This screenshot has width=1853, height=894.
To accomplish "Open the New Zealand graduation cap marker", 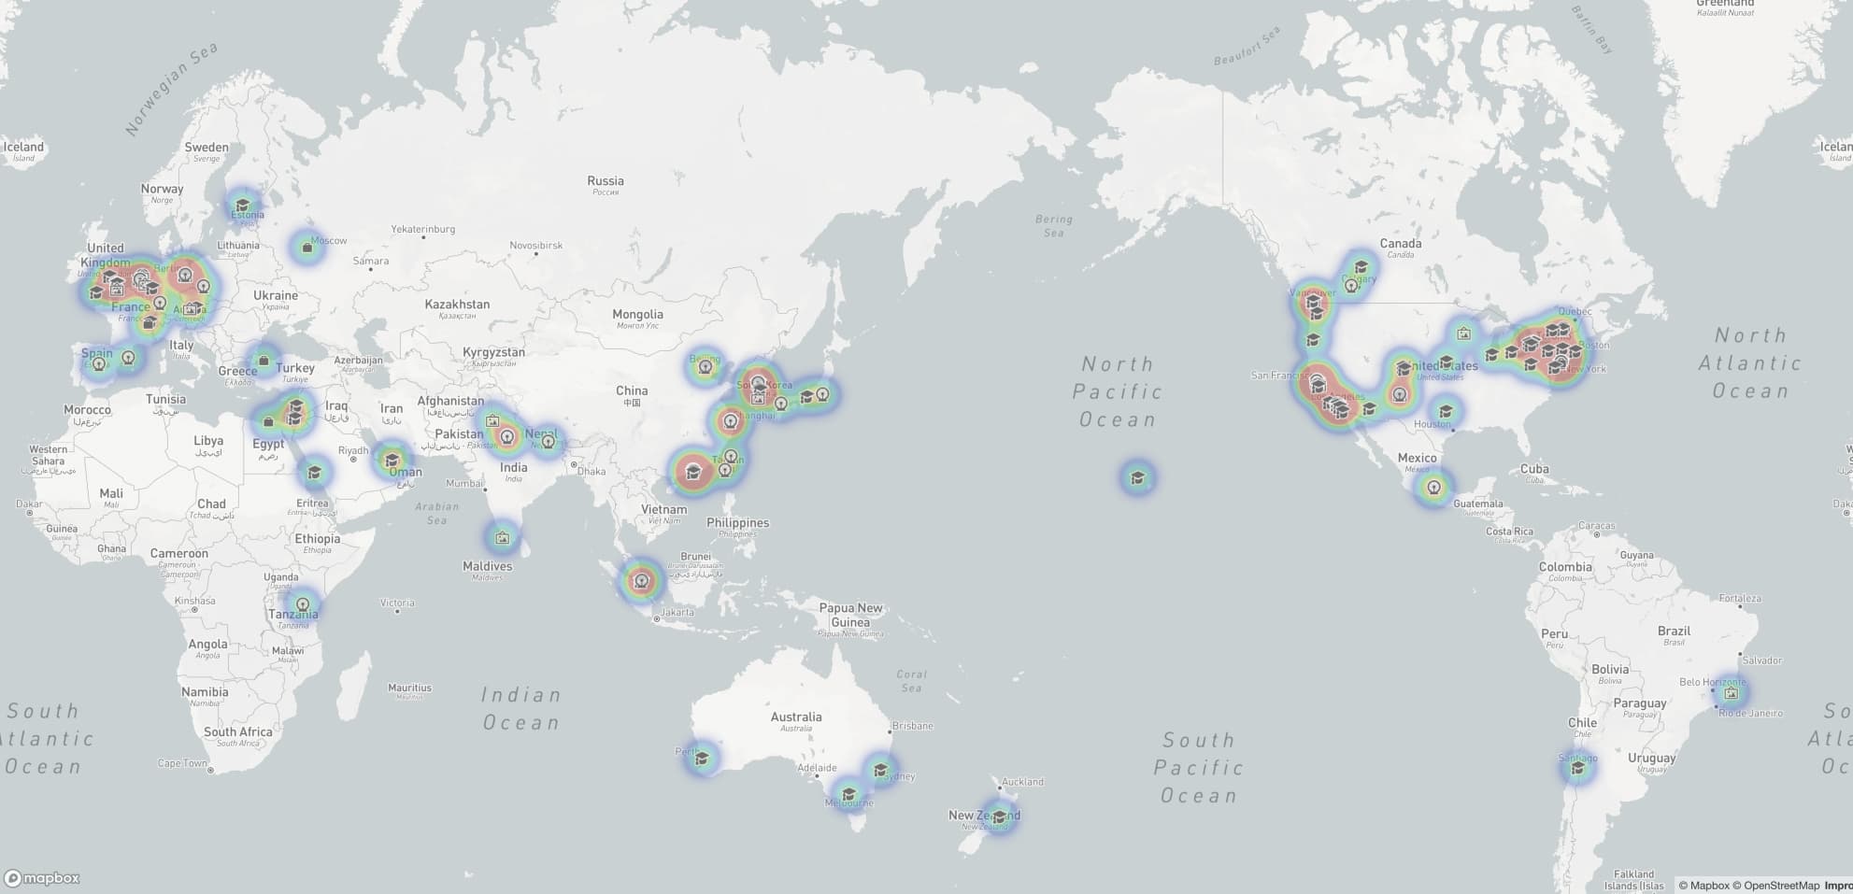I will (999, 817).
